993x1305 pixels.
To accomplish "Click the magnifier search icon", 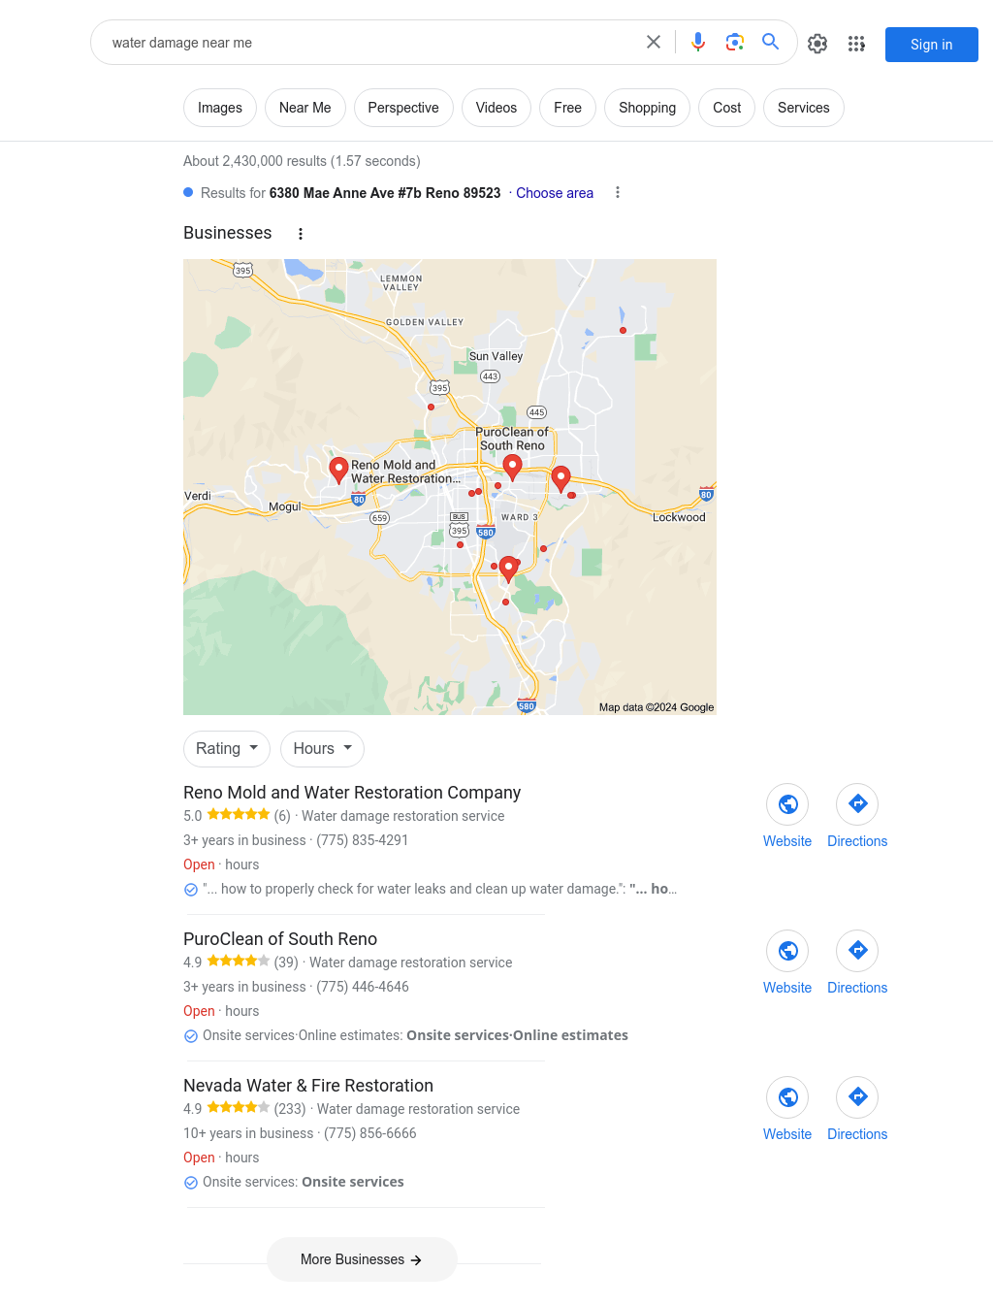I will (x=771, y=42).
